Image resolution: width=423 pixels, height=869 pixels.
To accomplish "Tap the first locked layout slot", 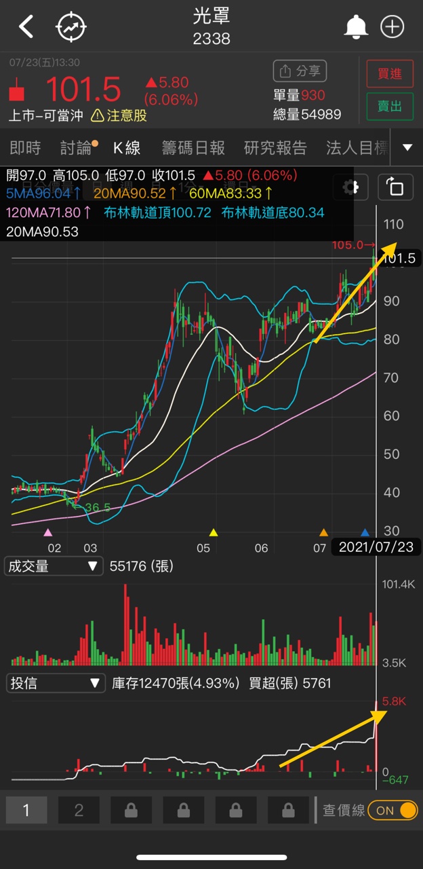I will tap(131, 810).
